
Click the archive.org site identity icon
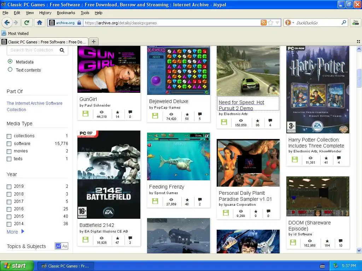click(x=52, y=23)
